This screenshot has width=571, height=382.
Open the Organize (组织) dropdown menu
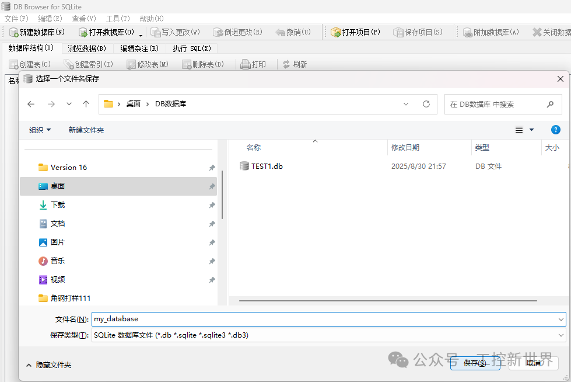40,130
